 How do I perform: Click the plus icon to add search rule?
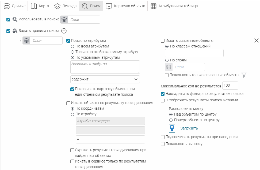click(64, 31)
